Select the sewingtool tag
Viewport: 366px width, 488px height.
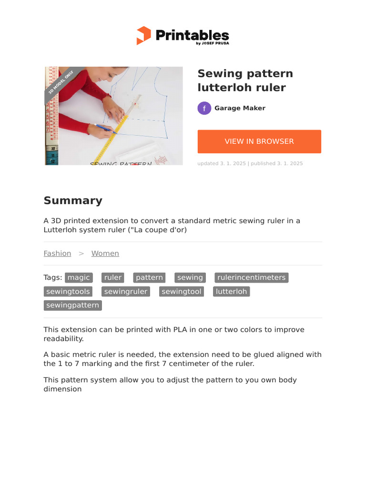tap(182, 291)
